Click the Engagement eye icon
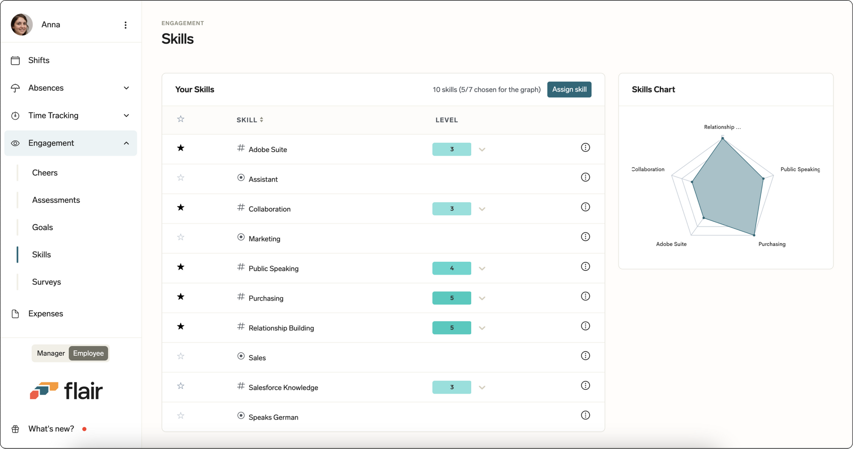This screenshot has height=449, width=853. pos(15,143)
